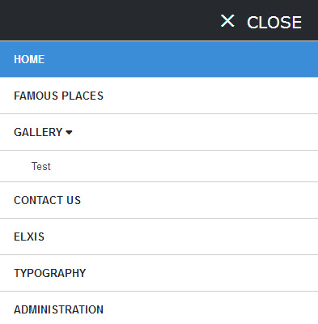
Task: Open the Test submenu item
Action: pyautogui.click(x=159, y=166)
